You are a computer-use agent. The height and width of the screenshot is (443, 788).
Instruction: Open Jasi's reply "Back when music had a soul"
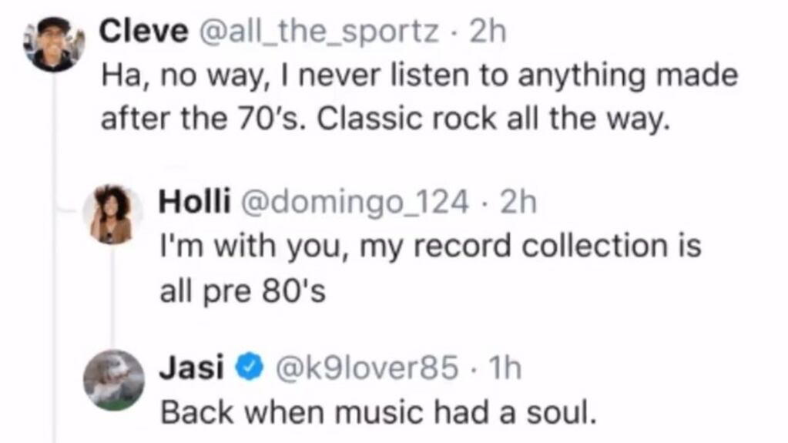378,413
